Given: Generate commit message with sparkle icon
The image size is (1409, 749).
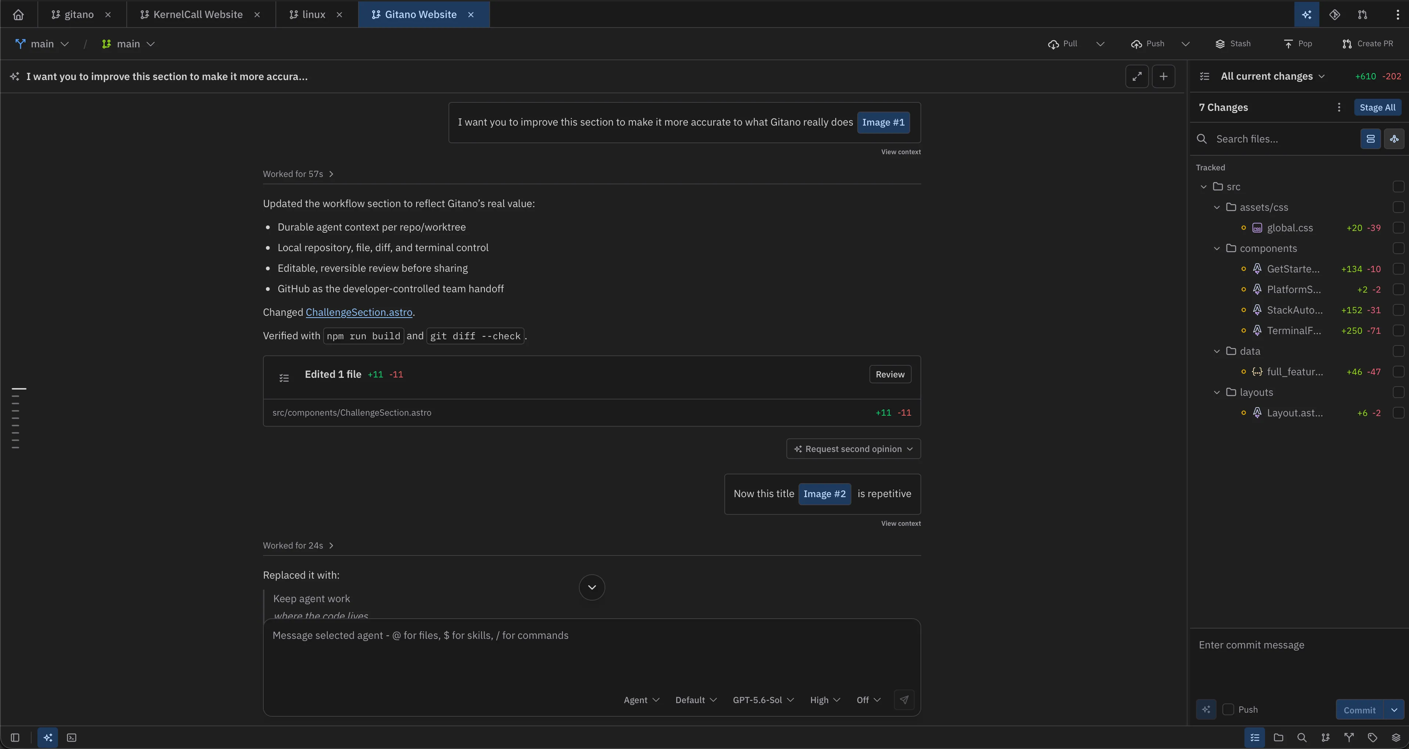Looking at the screenshot, I should click(1206, 710).
